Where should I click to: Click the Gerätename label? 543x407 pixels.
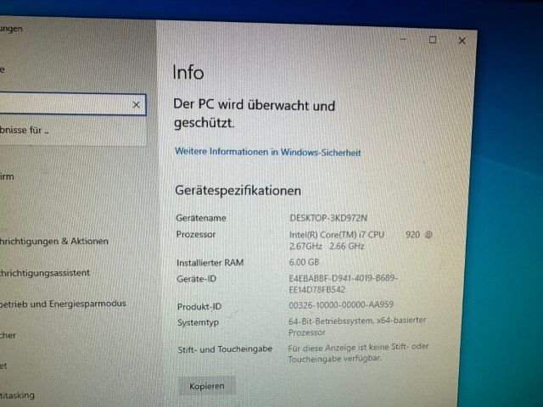point(201,218)
